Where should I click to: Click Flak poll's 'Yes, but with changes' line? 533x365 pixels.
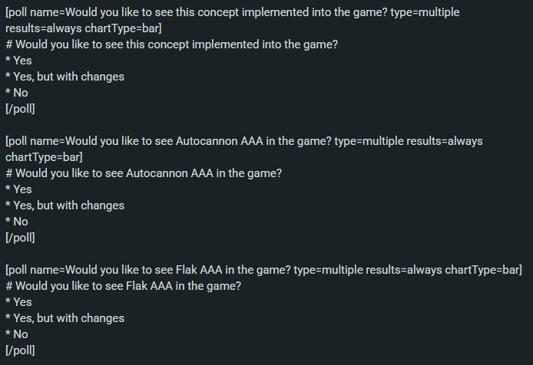pos(65,318)
